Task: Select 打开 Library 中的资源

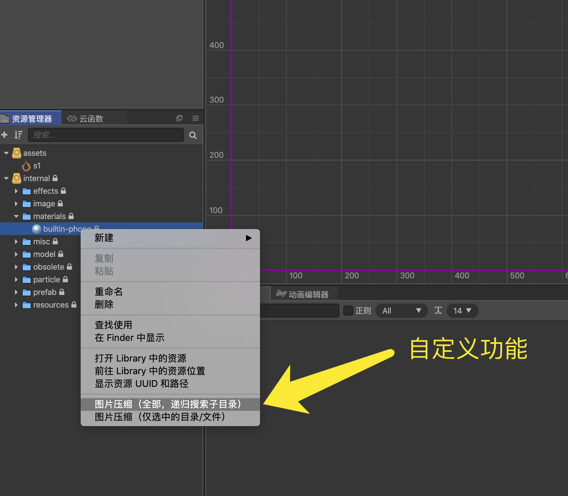Action: tap(170, 359)
